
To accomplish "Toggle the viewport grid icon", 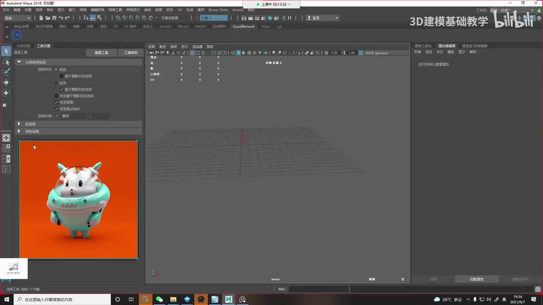I will [192, 53].
